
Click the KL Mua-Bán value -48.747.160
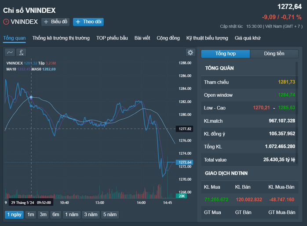coord(281,200)
